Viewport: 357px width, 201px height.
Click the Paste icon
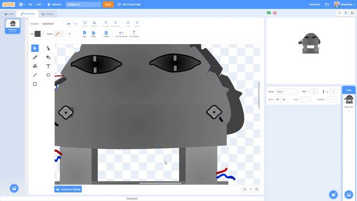93,34
